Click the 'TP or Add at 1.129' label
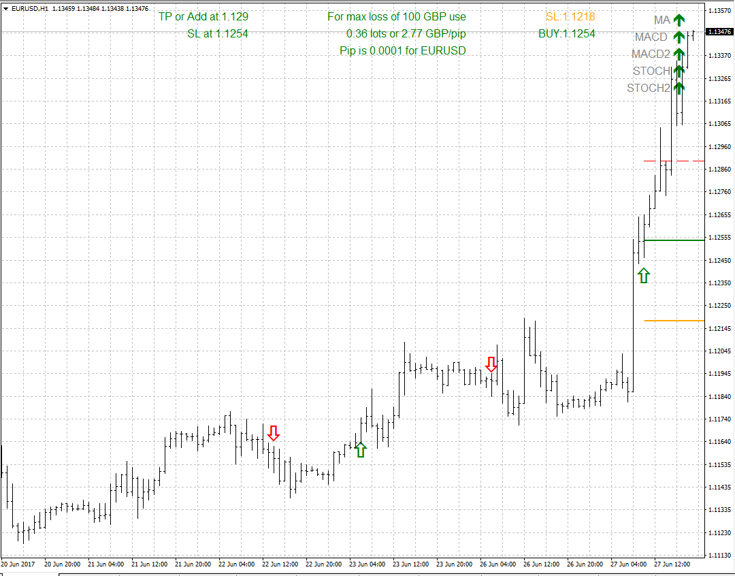Screen dimensions: 735x576 tap(203, 16)
